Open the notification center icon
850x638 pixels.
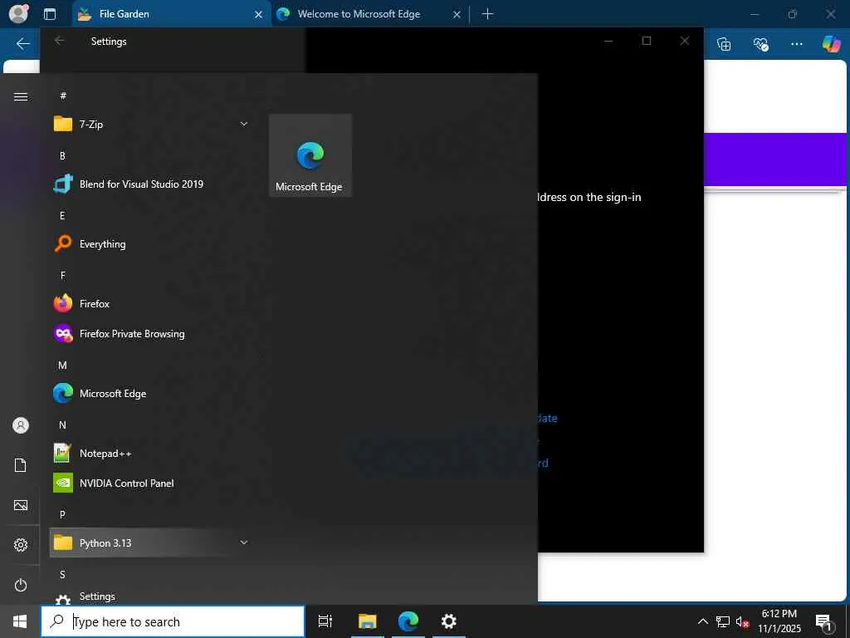(823, 622)
